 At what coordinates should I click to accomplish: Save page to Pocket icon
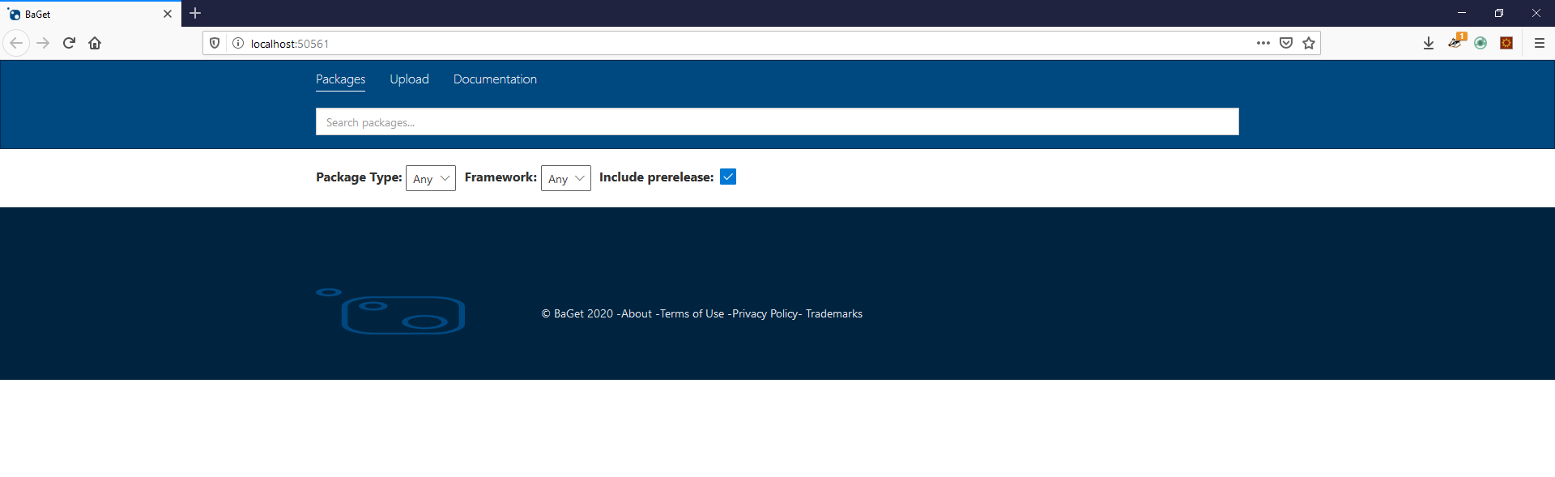click(x=1286, y=43)
